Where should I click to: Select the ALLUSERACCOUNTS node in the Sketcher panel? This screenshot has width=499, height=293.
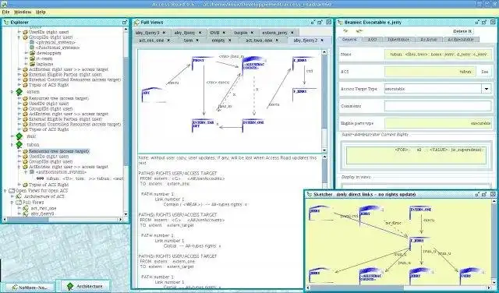coord(371,275)
